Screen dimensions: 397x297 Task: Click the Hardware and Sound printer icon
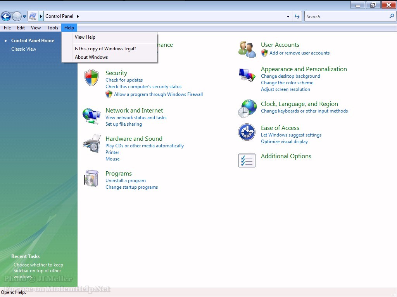(x=91, y=144)
